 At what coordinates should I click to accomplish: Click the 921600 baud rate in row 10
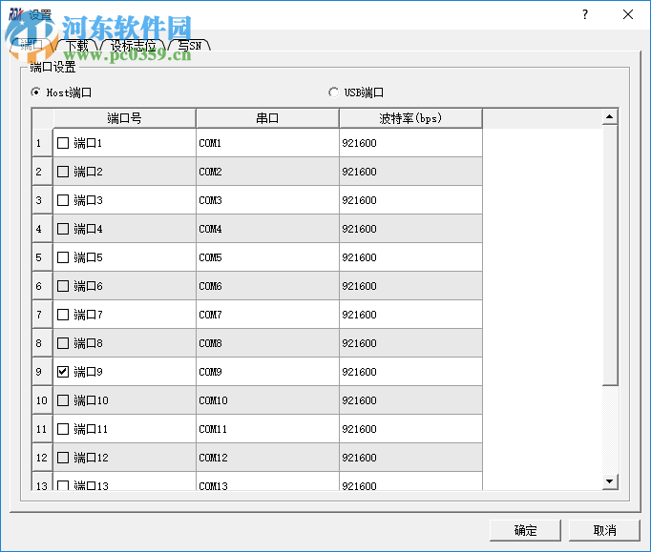[x=410, y=400]
